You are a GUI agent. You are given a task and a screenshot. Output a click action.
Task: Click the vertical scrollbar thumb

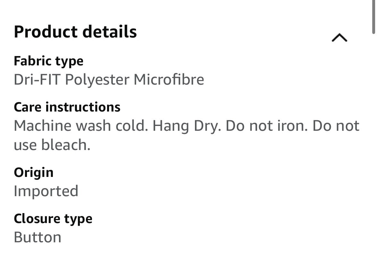pos(374,16)
